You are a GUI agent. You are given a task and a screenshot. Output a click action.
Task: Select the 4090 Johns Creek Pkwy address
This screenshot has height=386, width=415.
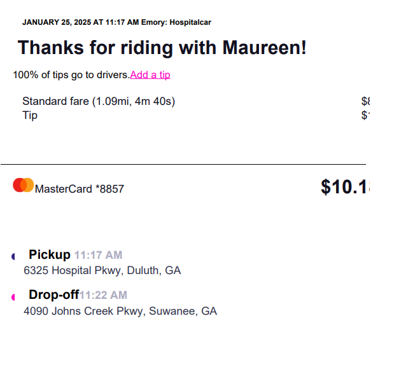point(120,312)
